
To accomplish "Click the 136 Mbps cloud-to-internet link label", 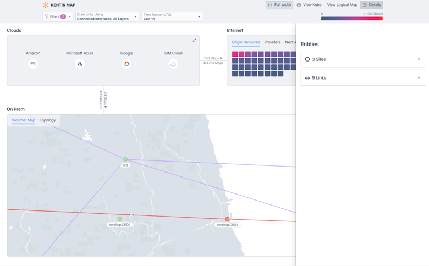I will coord(213,58).
